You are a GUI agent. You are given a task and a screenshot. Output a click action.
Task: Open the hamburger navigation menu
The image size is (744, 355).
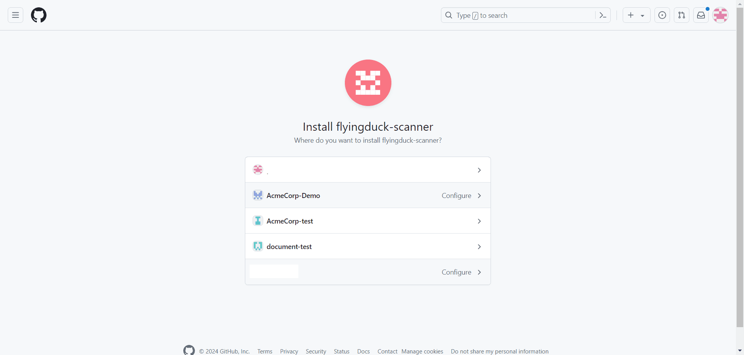15,15
